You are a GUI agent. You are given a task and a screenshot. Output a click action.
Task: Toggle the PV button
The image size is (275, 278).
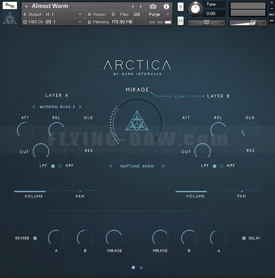point(271,21)
